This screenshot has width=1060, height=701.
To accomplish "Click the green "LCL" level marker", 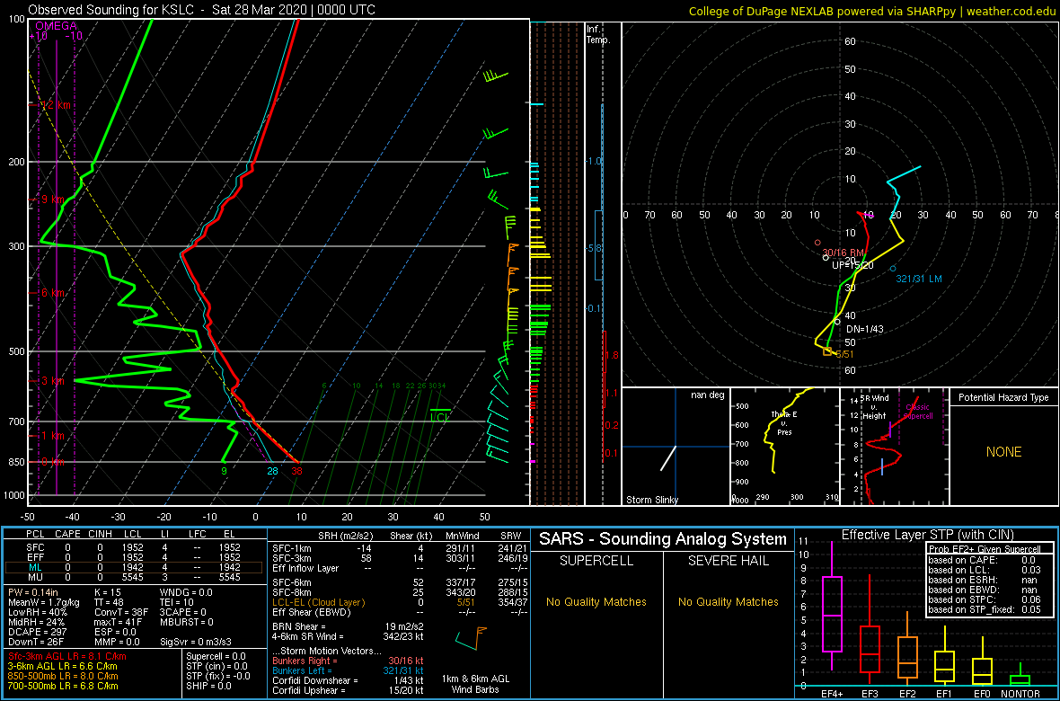I will [x=440, y=417].
